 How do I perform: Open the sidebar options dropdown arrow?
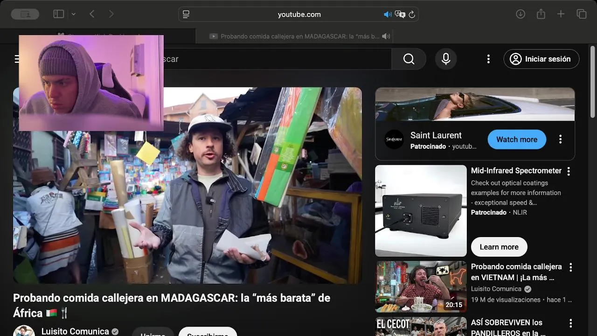[73, 14]
